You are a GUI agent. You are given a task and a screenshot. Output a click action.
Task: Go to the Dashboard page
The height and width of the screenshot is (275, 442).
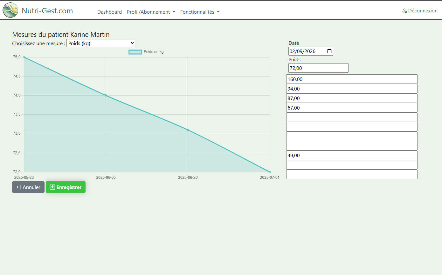click(109, 12)
